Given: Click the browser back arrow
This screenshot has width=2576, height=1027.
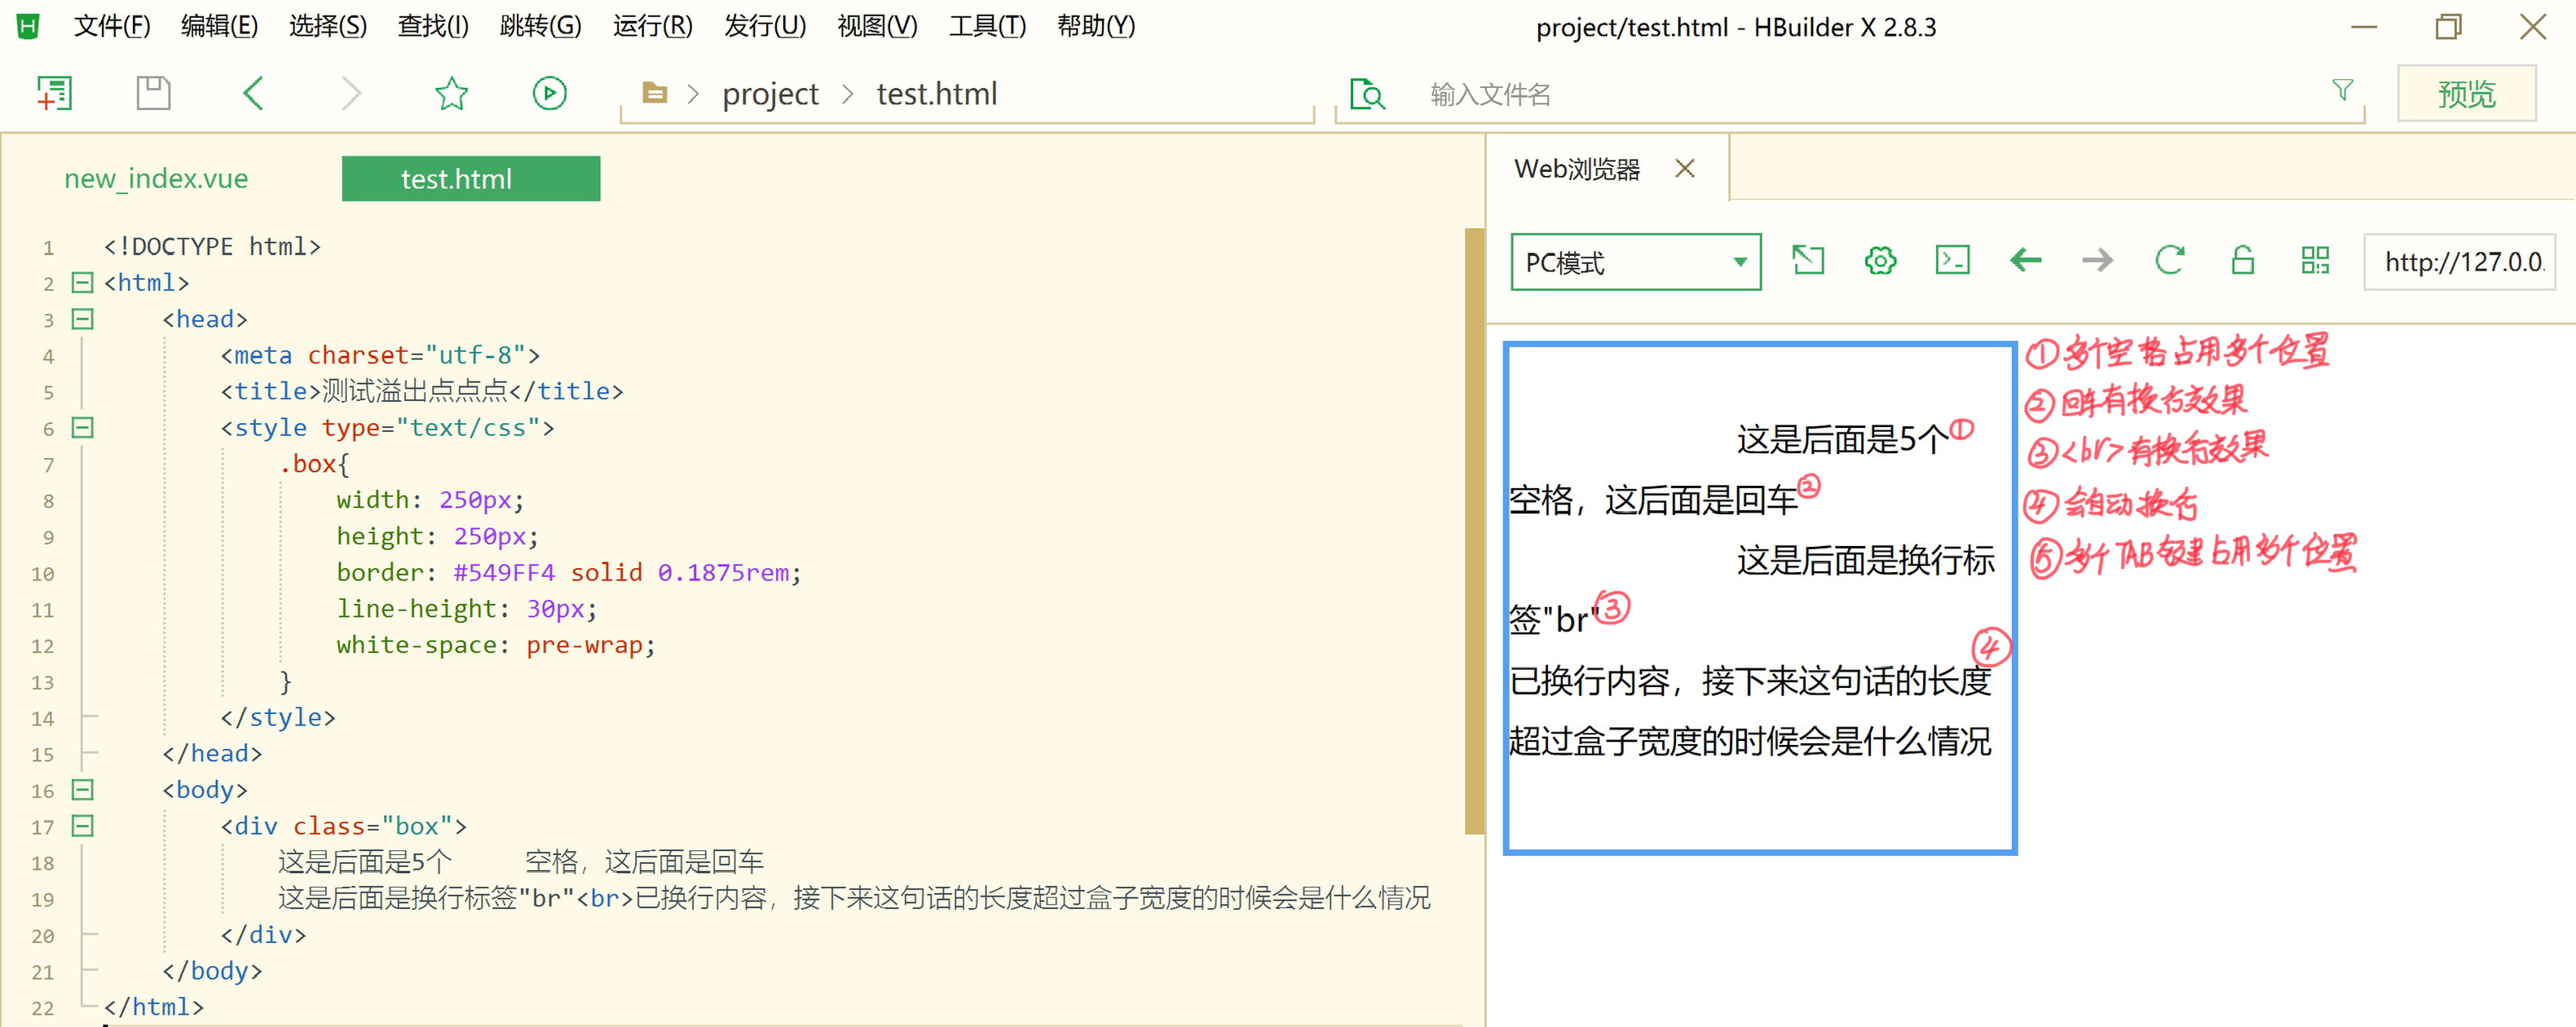Looking at the screenshot, I should [2025, 261].
